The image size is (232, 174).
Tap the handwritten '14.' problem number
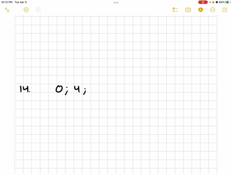pos(25,89)
